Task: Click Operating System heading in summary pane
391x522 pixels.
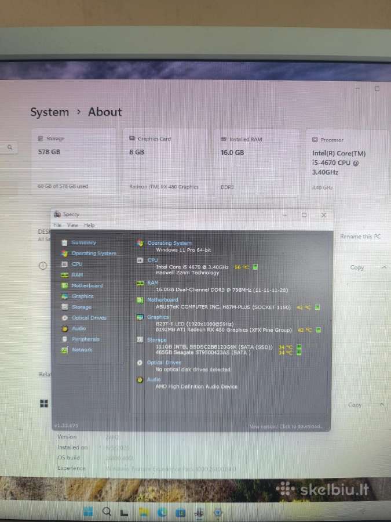Action: 169,243
